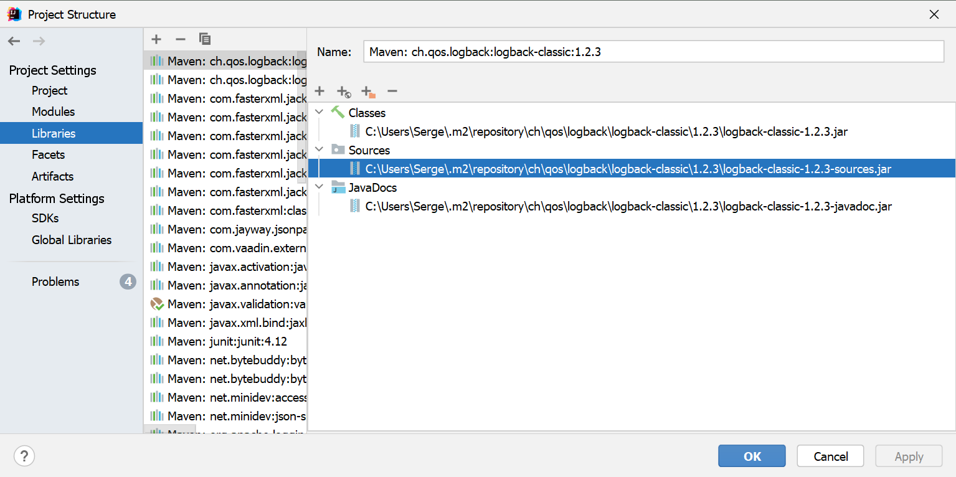The image size is (956, 477).
Task: Click the IntelliJ icon in title bar
Action: (15, 14)
